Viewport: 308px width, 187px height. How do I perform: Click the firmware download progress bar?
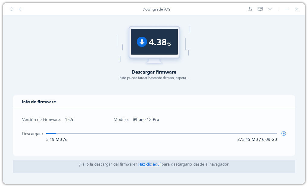click(161, 133)
